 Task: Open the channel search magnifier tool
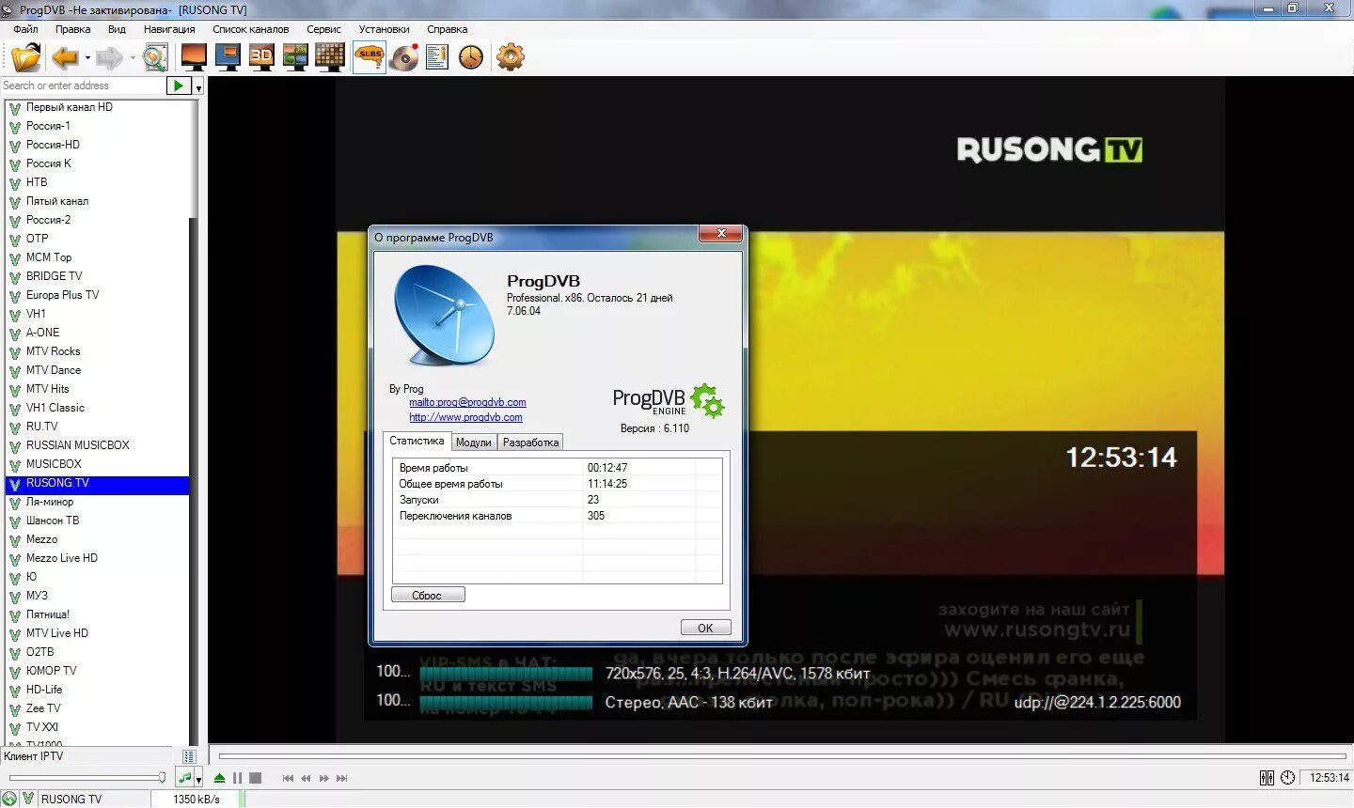(x=155, y=57)
